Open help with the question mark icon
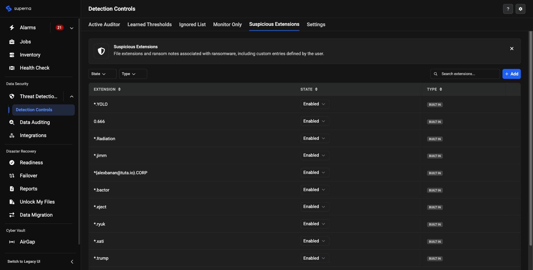Image resolution: width=533 pixels, height=270 pixels. pyautogui.click(x=508, y=9)
